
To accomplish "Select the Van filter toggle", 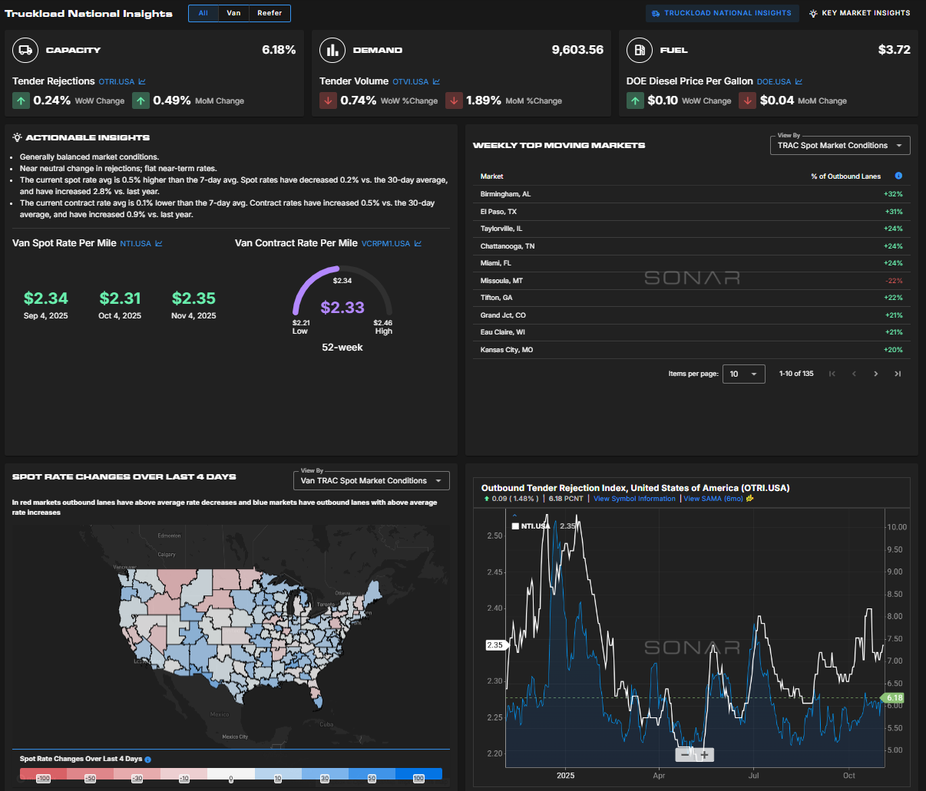I will coord(233,13).
